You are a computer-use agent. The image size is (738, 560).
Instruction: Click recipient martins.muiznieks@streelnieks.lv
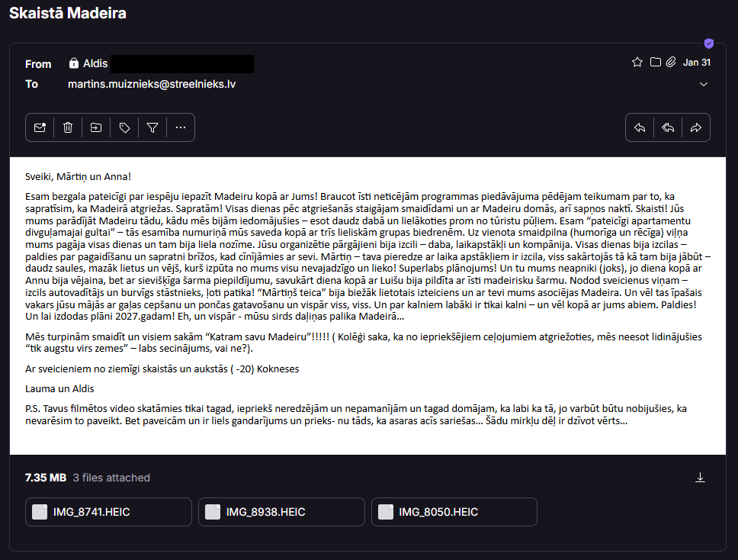click(152, 85)
